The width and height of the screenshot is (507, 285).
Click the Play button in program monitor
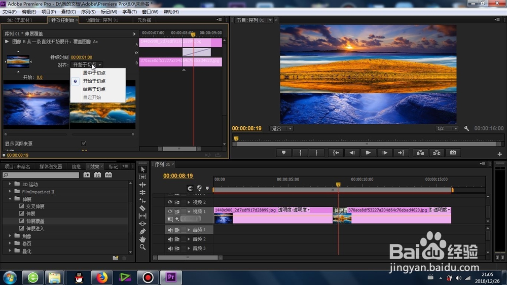pos(368,153)
